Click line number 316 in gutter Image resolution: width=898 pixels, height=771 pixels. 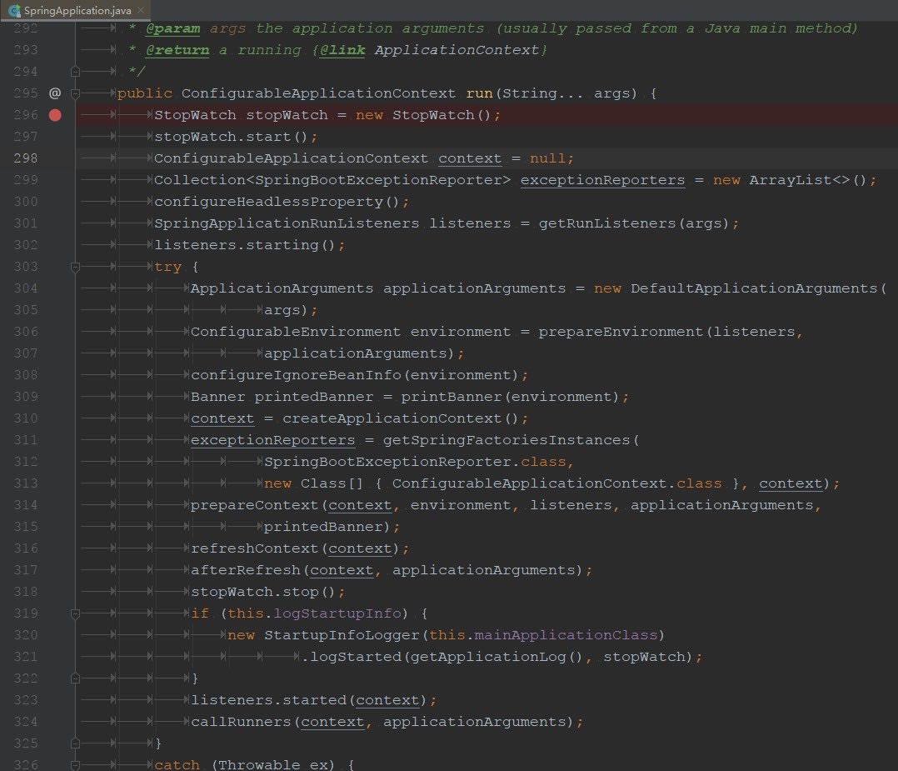[26, 548]
